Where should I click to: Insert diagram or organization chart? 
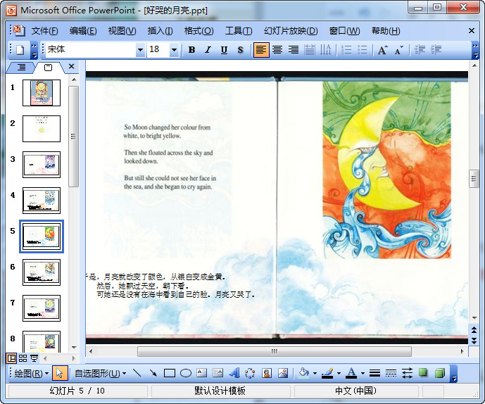point(250,373)
